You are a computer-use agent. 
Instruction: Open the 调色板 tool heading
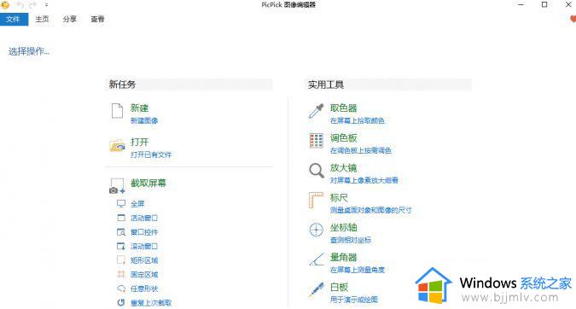[344, 138]
